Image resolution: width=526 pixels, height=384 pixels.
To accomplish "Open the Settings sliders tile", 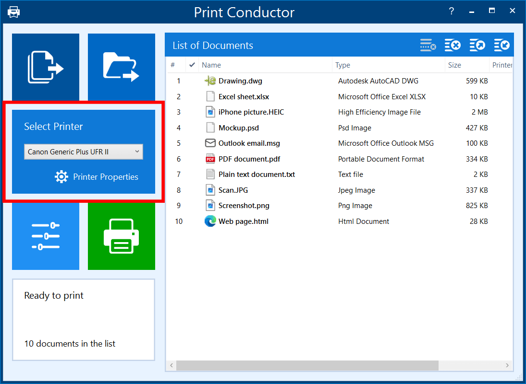I will tap(46, 236).
